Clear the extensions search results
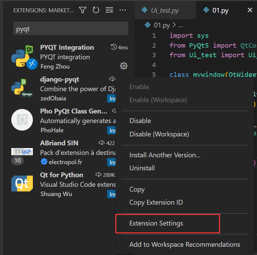Image resolution: width=257 pixels, height=255 pixels. pos(109,10)
